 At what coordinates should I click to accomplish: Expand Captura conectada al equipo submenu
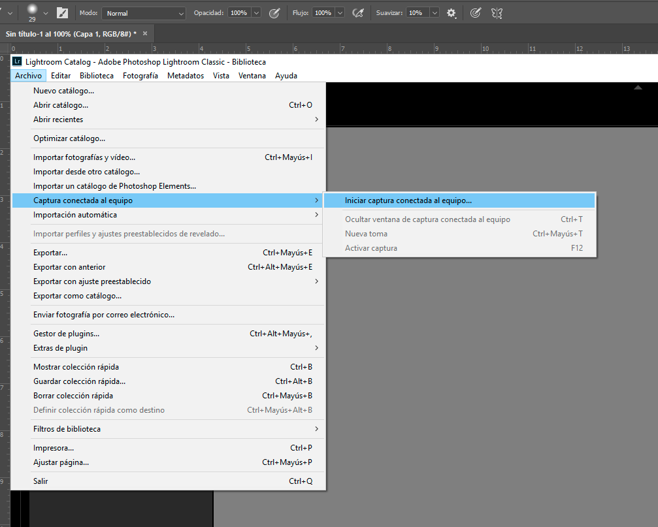coord(169,200)
